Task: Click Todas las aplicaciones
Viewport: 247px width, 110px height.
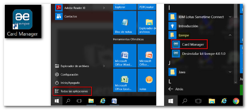Action: coord(72,91)
